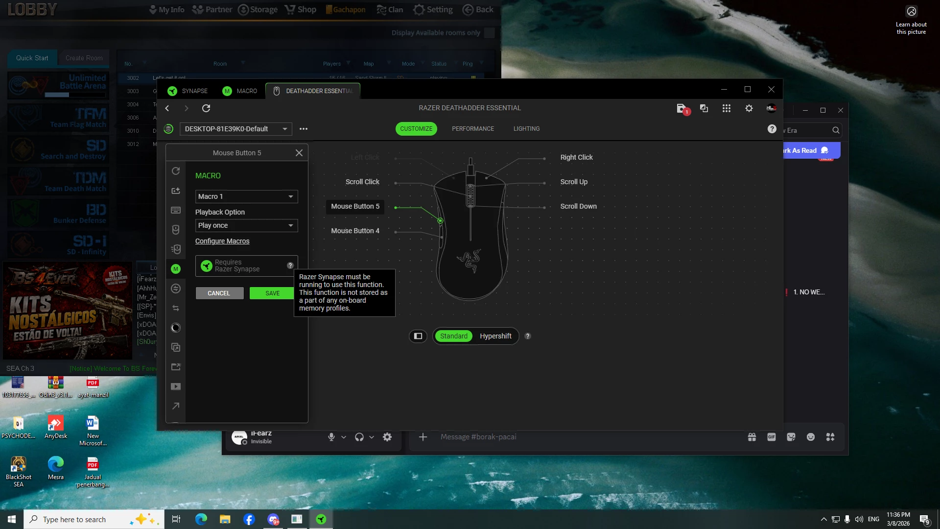Open the Razer account avatar
This screenshot has height=529, width=940.
[x=772, y=108]
